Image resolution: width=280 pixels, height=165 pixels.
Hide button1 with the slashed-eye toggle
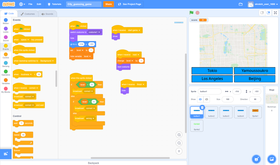coord(207,99)
